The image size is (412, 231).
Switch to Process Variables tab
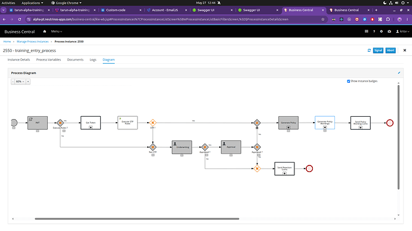(48, 60)
